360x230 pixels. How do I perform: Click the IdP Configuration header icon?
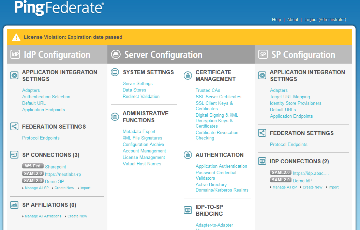click(x=15, y=54)
